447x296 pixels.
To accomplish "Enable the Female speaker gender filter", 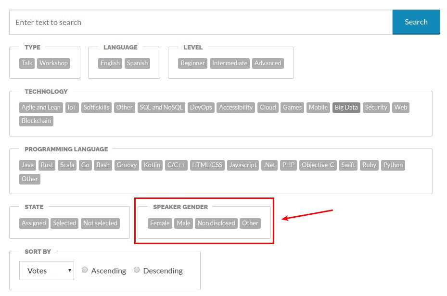I will [159, 223].
